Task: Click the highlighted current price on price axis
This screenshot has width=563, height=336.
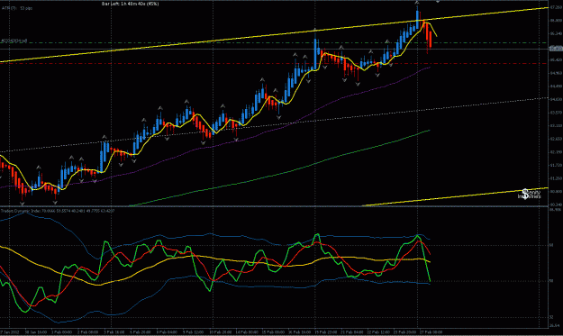Action: pos(556,49)
